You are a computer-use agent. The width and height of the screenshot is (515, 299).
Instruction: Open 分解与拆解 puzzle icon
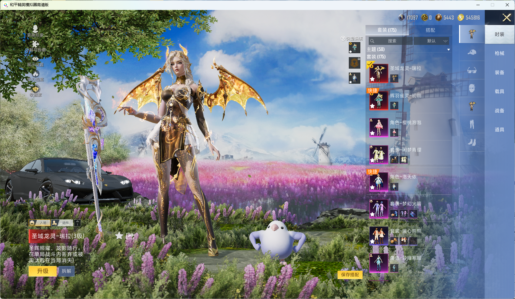pyautogui.click(x=35, y=44)
